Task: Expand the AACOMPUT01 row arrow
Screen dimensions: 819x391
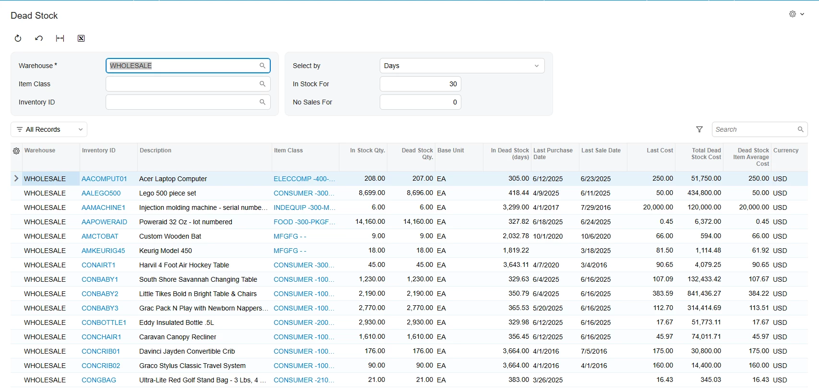Action: [x=16, y=178]
